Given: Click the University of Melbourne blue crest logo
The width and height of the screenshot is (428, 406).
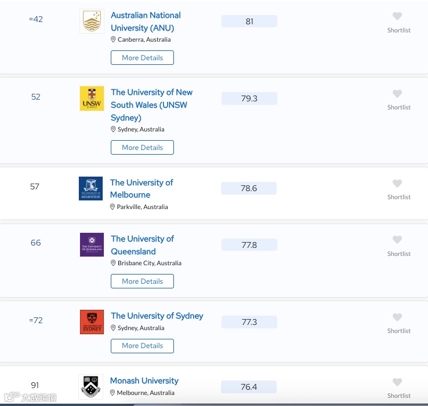Looking at the screenshot, I should tap(90, 188).
